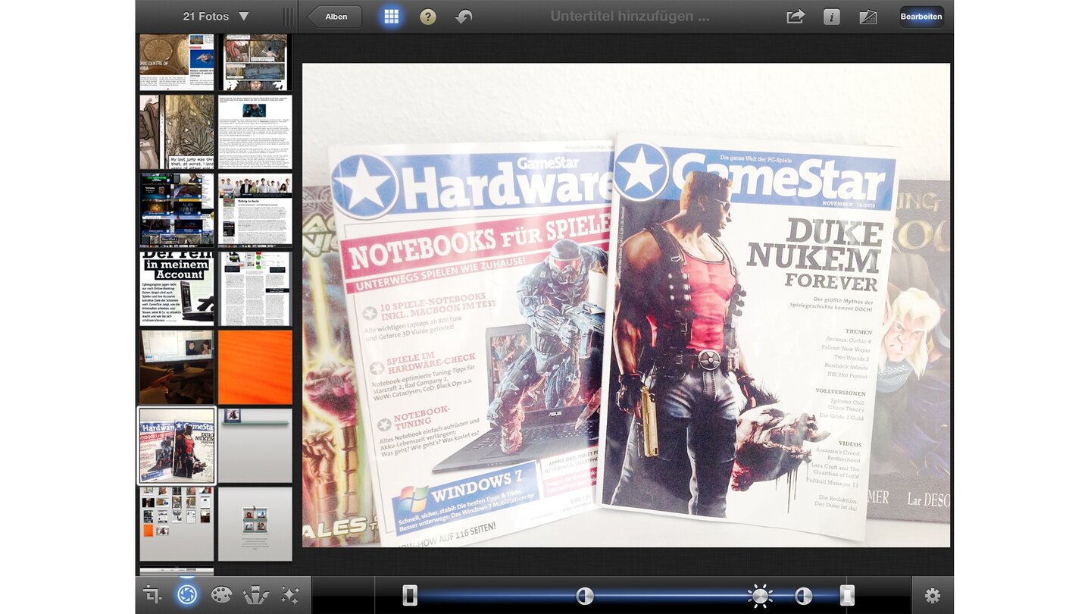Select the room with monitor thumbnail
This screenshot has width=1091, height=614.
[x=177, y=367]
